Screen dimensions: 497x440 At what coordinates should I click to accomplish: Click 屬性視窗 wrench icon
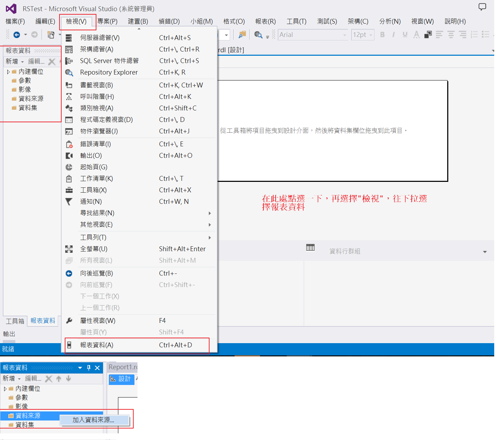pos(69,321)
